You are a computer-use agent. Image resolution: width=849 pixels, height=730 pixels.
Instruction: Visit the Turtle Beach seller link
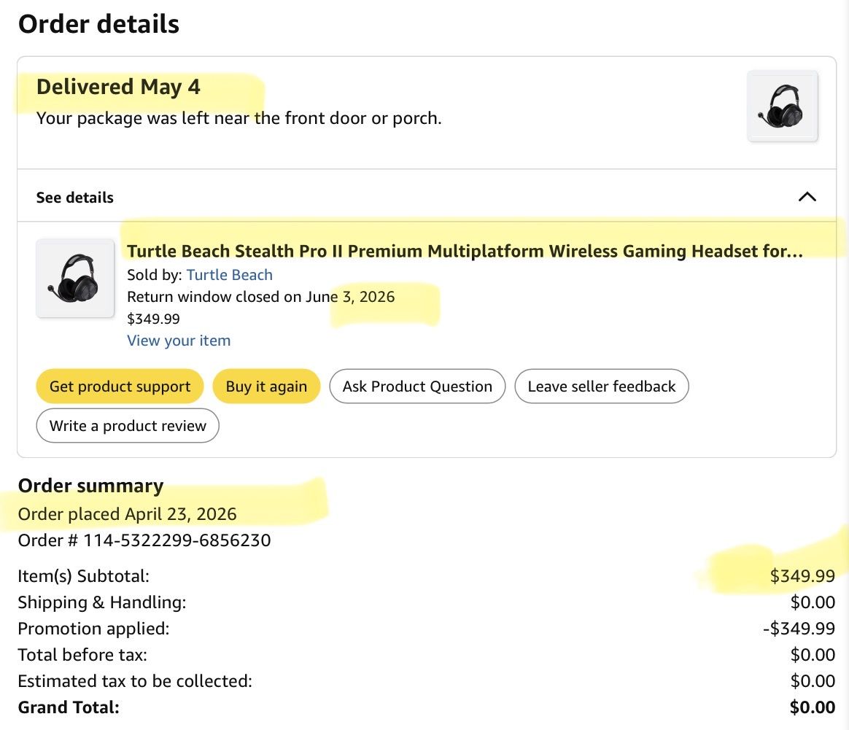click(230, 275)
